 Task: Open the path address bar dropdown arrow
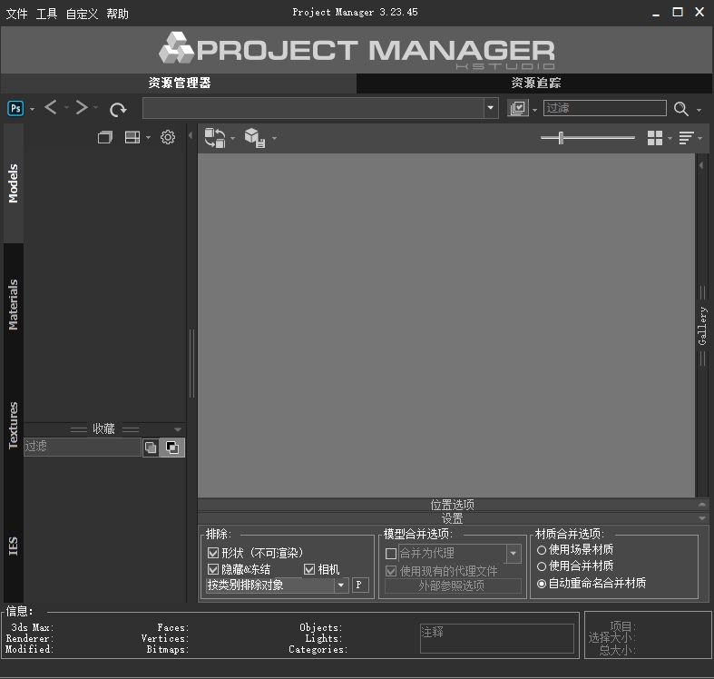(x=491, y=108)
